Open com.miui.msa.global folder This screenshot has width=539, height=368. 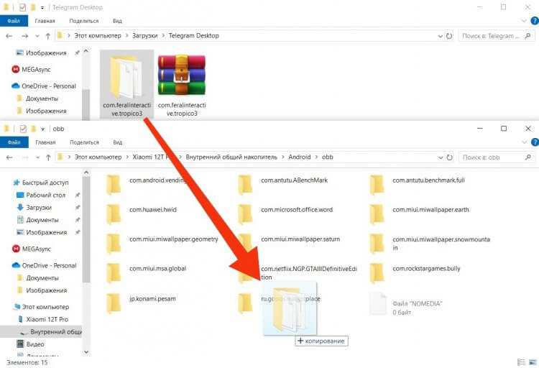pyautogui.click(x=146, y=273)
